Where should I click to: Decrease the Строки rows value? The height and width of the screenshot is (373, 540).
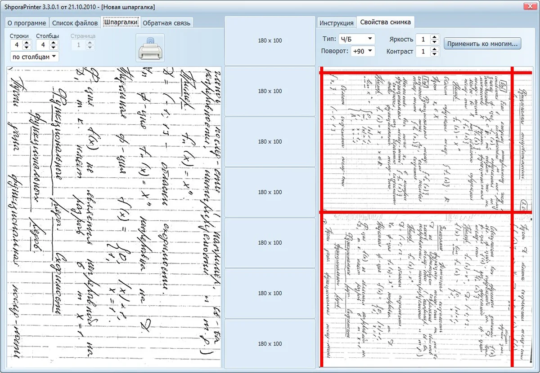click(x=26, y=48)
